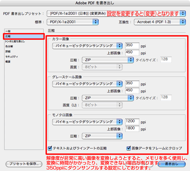Click モノクロ画像 上部画像 1800 ppi field
Viewport: 190px width, 171px height.
coord(132,129)
